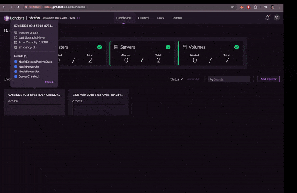Click the Servers card icon
This screenshot has height=193, width=297.
pos(116,47)
